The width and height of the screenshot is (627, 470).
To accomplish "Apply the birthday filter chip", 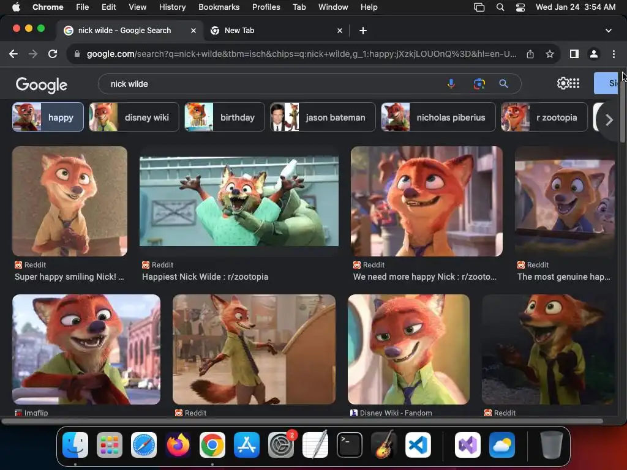I will [x=224, y=117].
